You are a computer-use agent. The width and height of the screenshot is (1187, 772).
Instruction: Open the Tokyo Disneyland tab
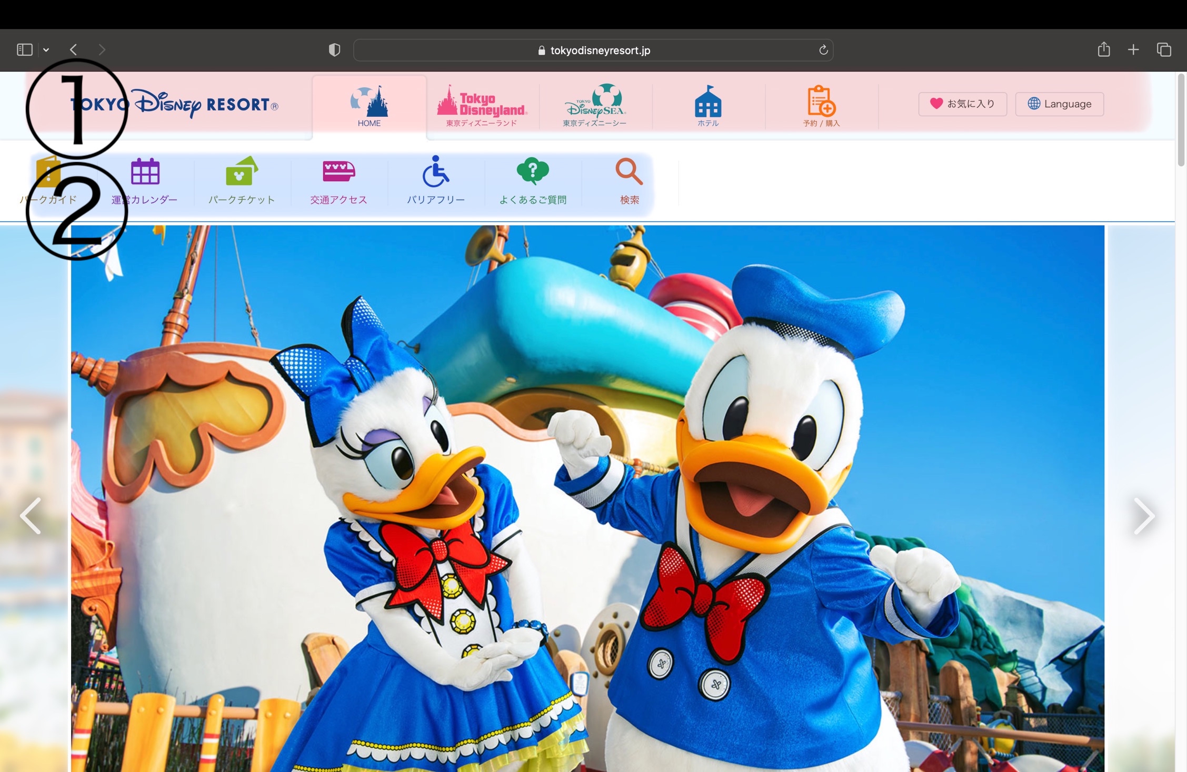tap(482, 107)
